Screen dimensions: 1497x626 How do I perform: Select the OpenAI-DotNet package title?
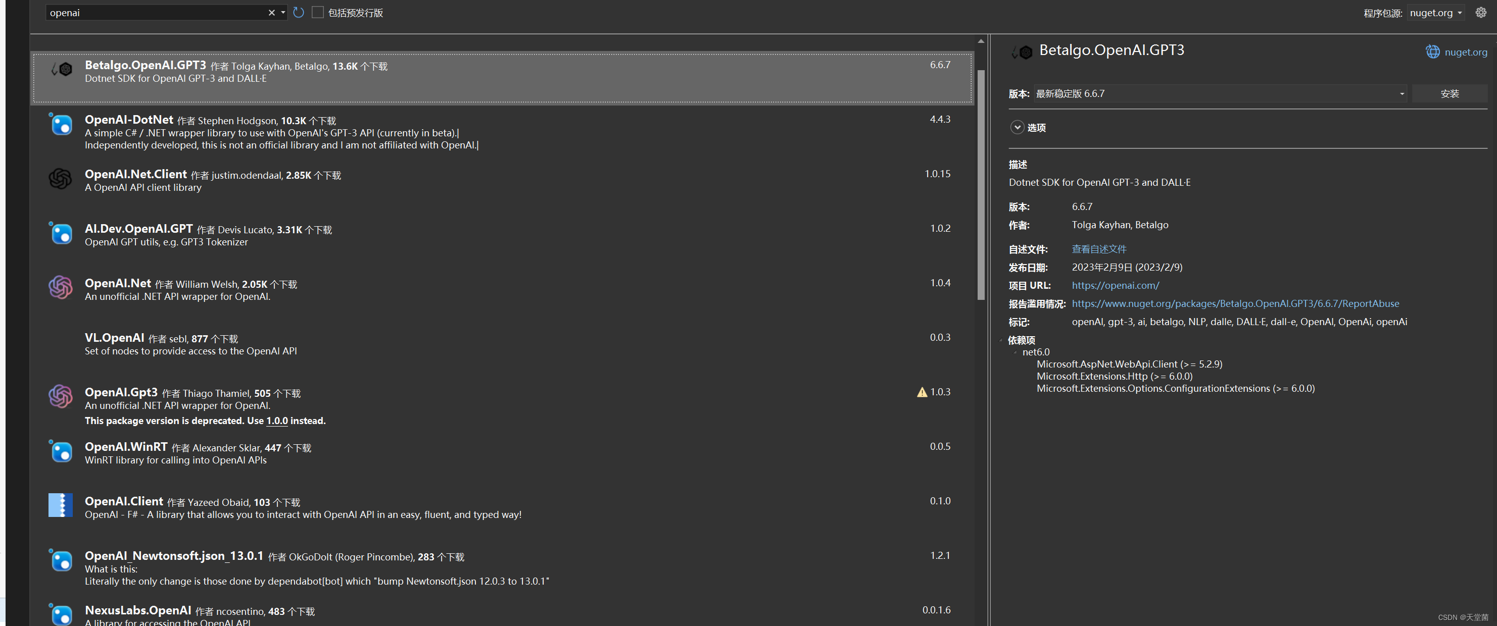[x=129, y=120]
